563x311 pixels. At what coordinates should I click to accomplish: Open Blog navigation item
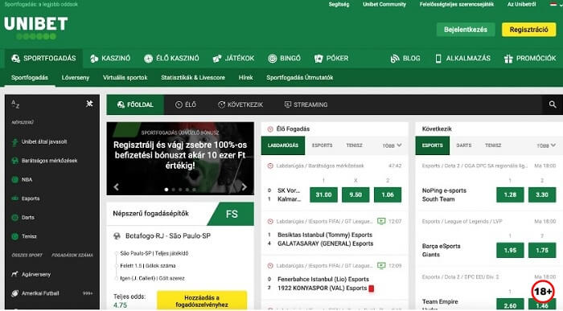click(405, 58)
